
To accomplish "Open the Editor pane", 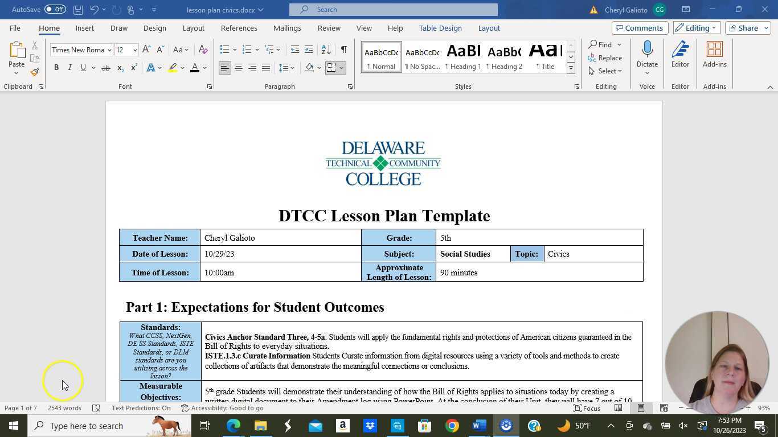I will 679,54.
